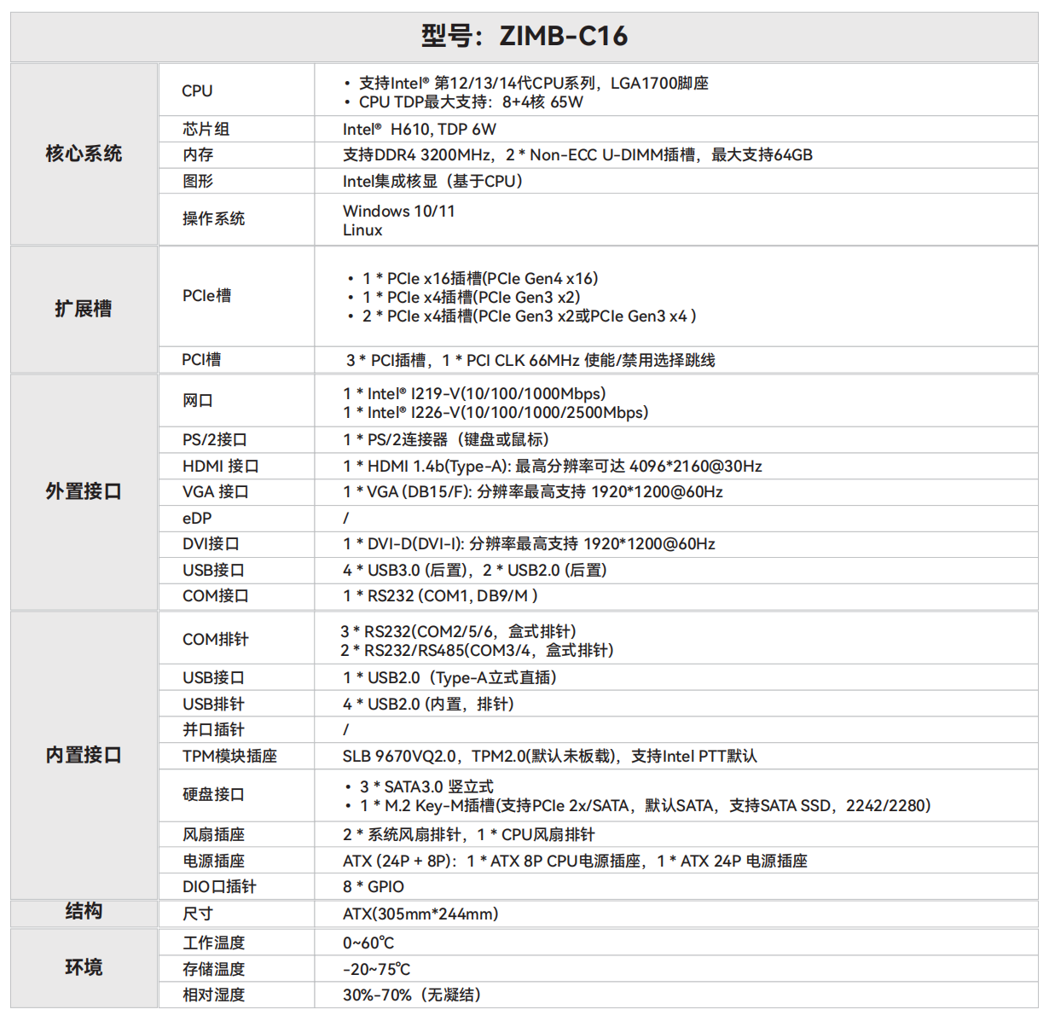
Task: Select the 芯片组 row label
Action: tap(206, 129)
